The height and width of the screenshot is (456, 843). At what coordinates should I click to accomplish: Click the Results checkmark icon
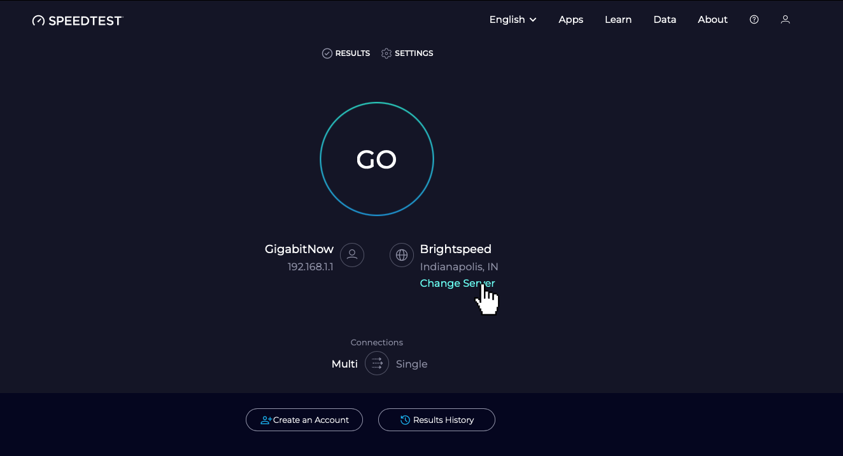pos(327,53)
